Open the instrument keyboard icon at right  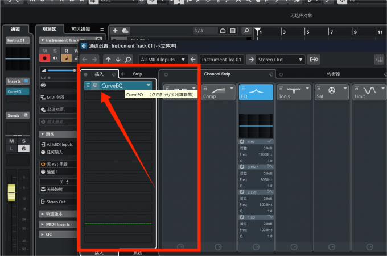click(x=380, y=60)
